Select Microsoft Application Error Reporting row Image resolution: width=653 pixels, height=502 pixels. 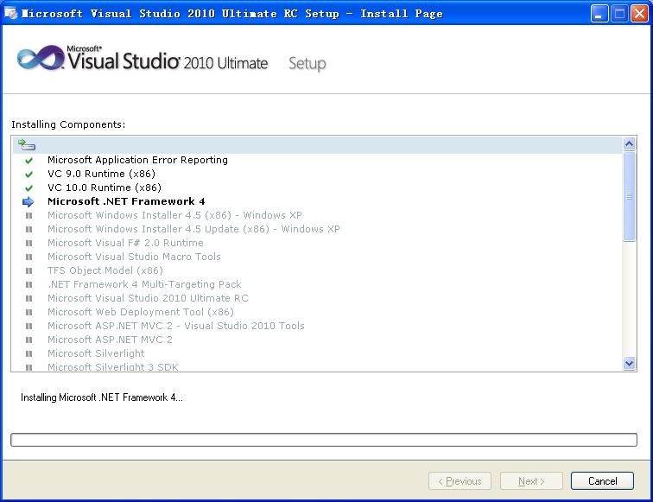(137, 160)
